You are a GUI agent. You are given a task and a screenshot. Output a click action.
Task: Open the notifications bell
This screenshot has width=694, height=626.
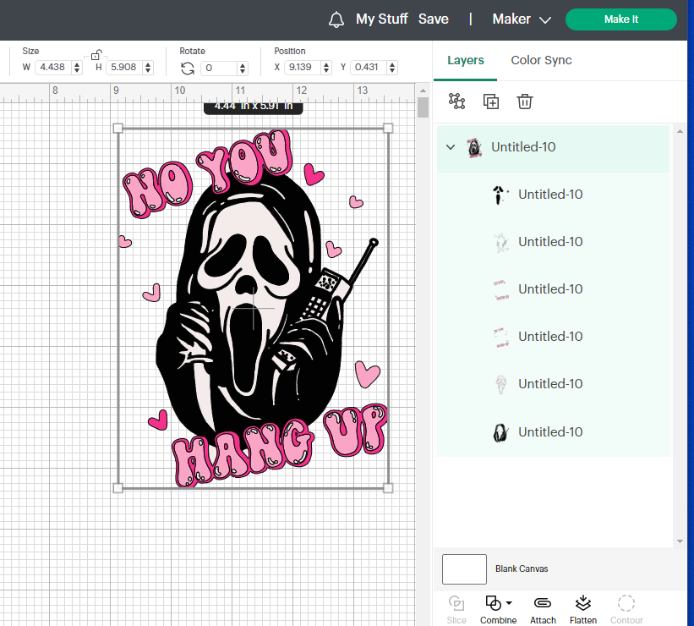pos(336,19)
